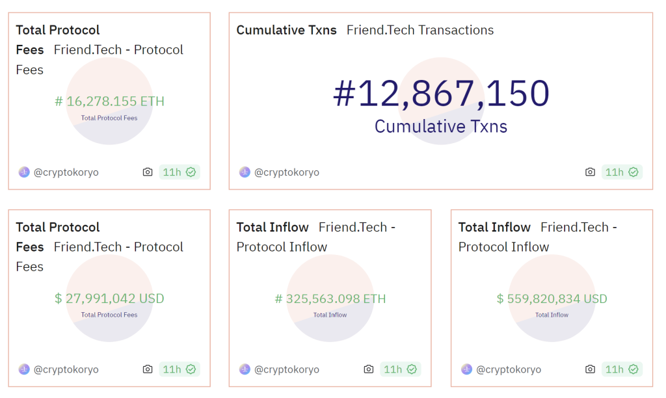Click camera icon on 16,278.155 ETH fees card
Viewport: 666px width, 398px height.
[x=148, y=172]
